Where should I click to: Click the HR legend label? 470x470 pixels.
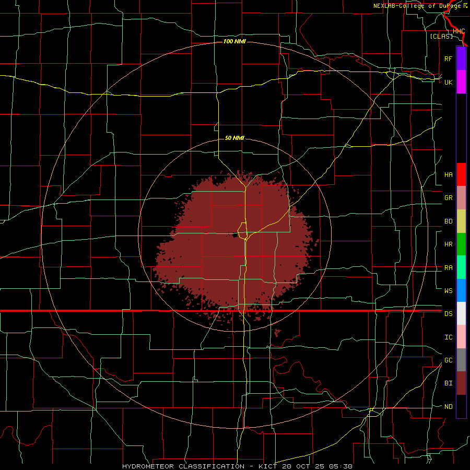(x=449, y=244)
